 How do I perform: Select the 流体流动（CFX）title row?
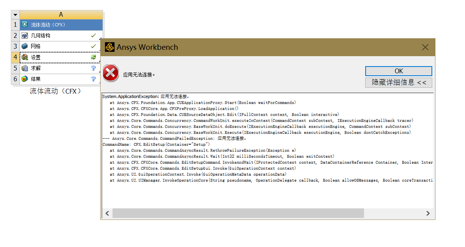61,25
